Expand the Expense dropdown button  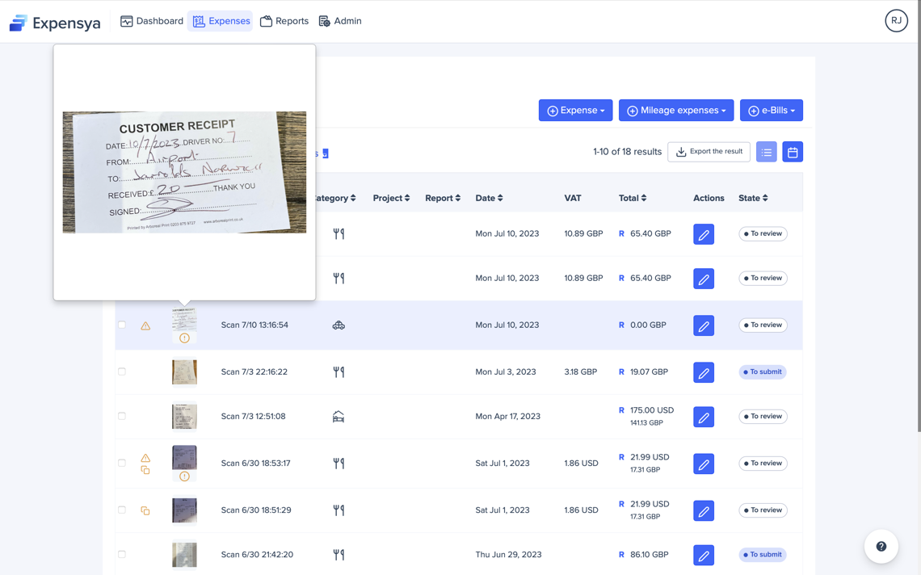point(575,111)
